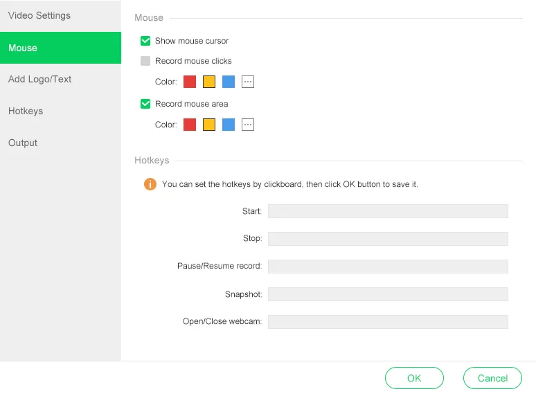Viewport: 536px width, 396px height.
Task: Focus the Start hotkey field
Action: [388, 211]
